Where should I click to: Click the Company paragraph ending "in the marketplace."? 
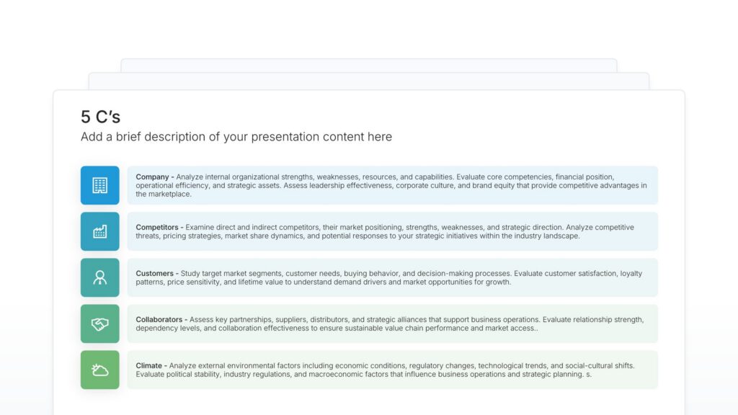164,195
